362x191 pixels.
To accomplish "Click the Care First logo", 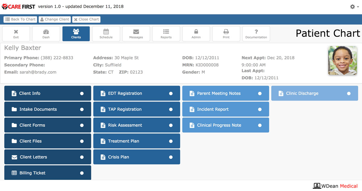I will 19,7.
